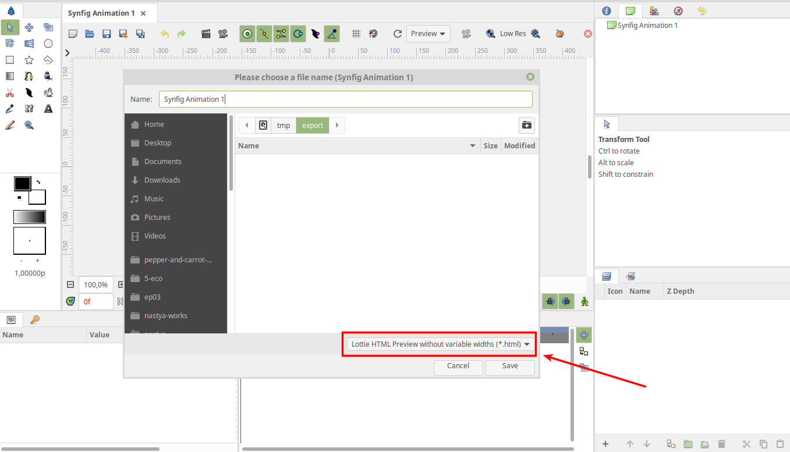Toggle radius handles display
This screenshot has height=452, width=790.
(298, 34)
